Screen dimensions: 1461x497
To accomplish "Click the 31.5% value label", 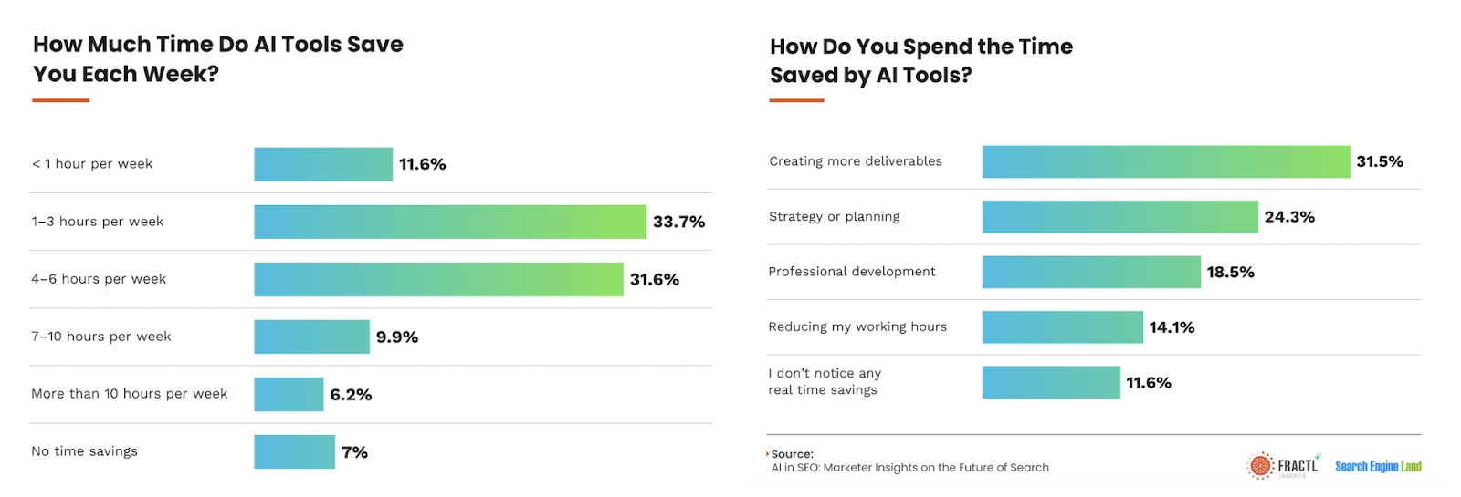I will click(1379, 161).
